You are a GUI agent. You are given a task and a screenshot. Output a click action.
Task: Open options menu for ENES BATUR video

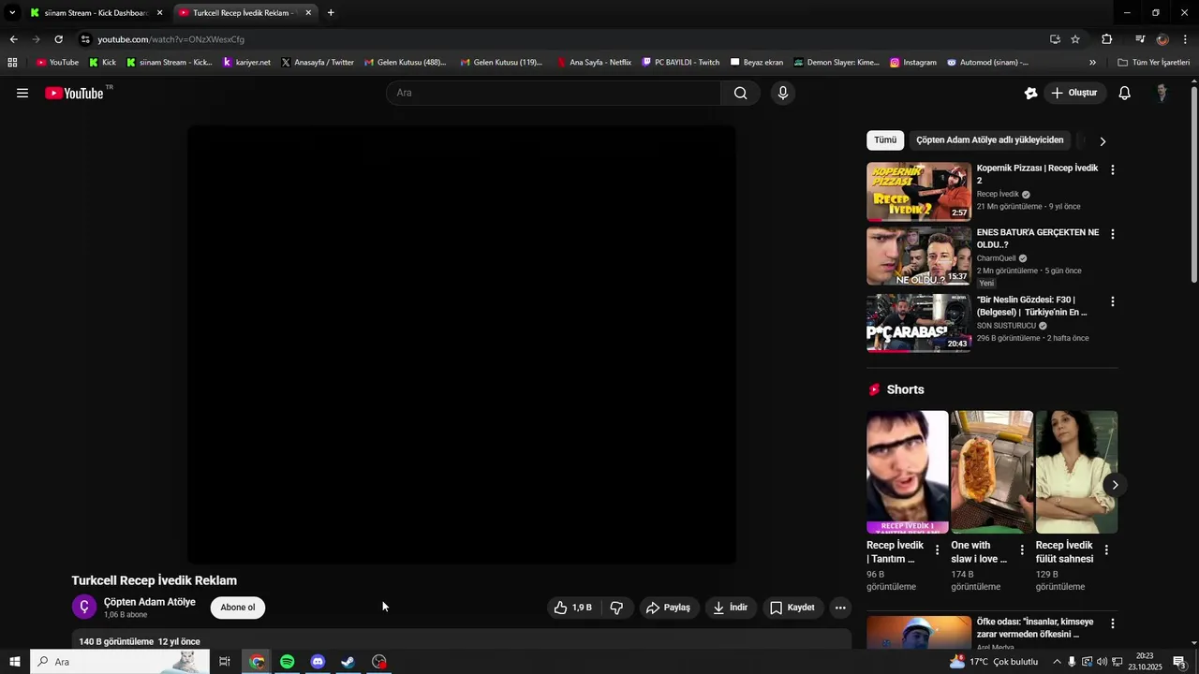click(1113, 234)
